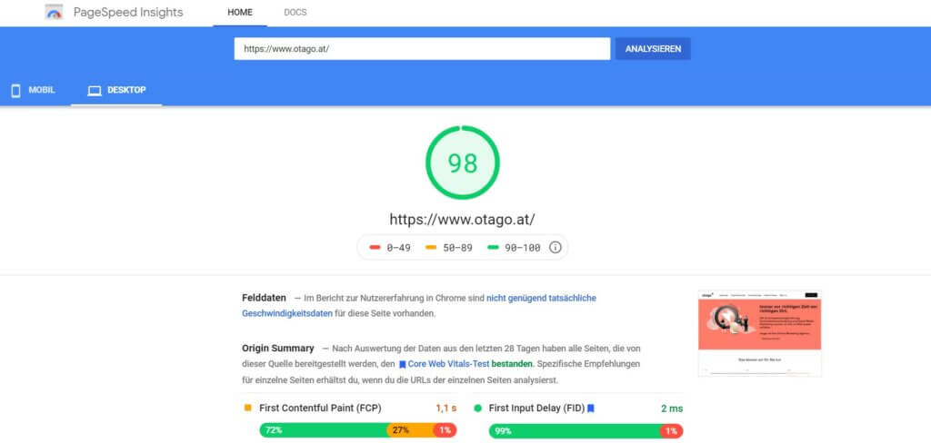Click the '90–100' green legend entry
The width and height of the screenshot is (931, 443).
pyautogui.click(x=514, y=248)
